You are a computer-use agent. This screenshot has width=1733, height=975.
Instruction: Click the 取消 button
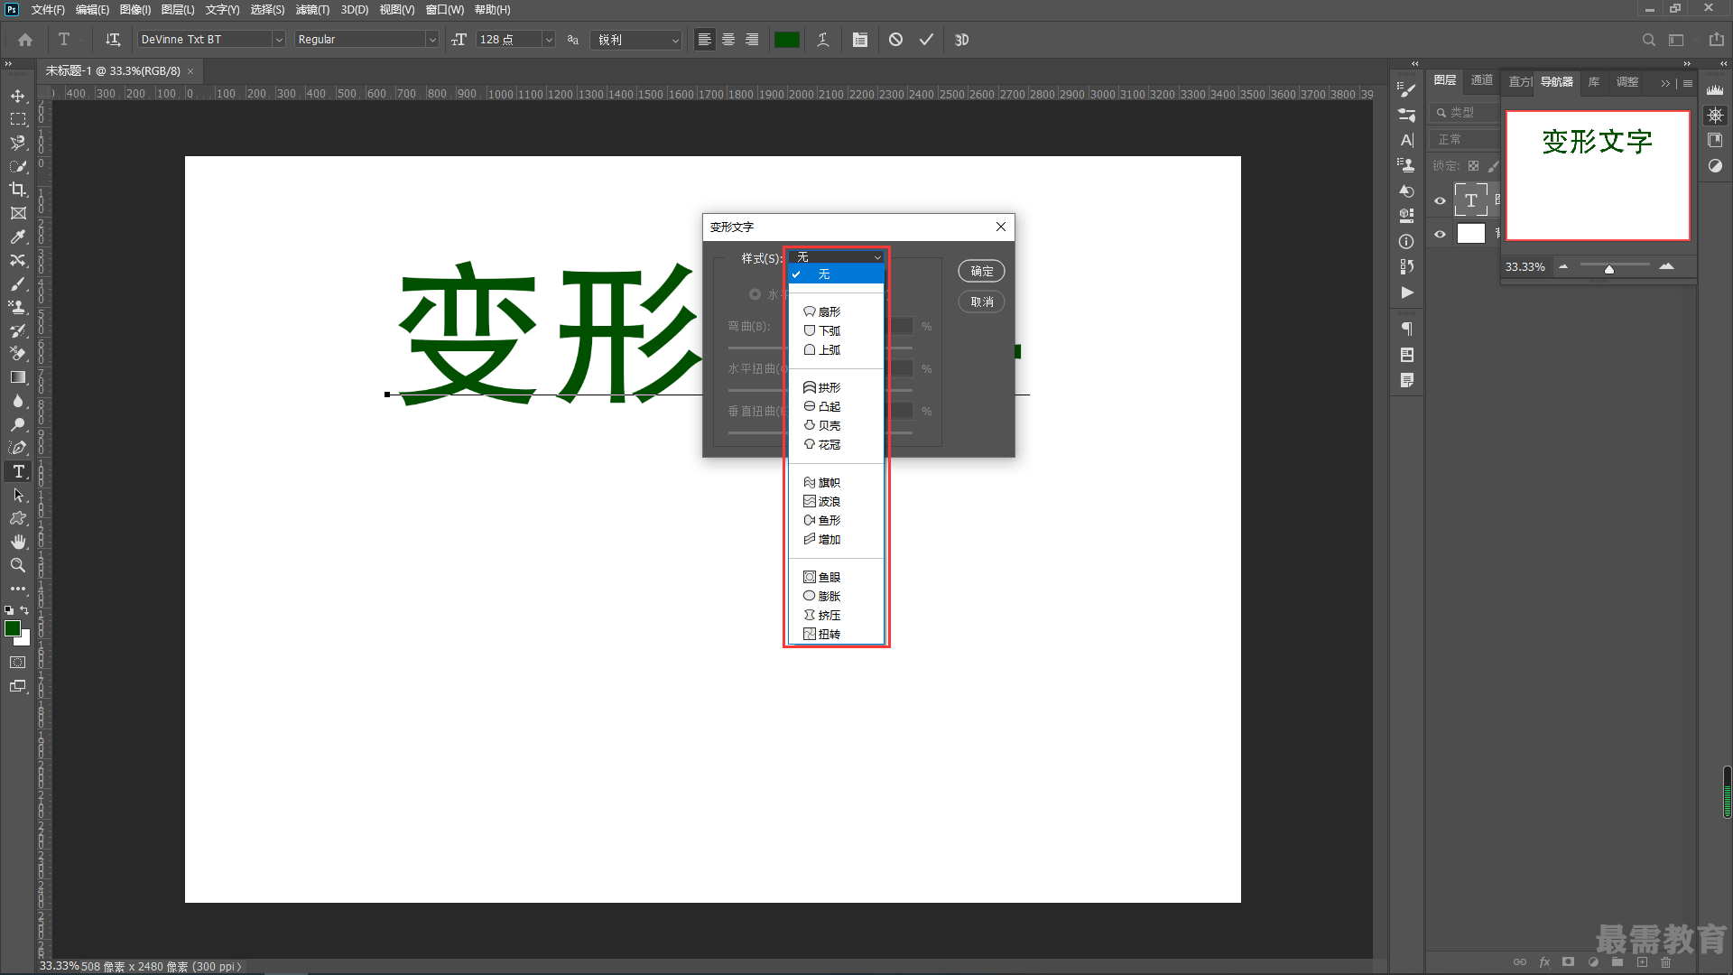[x=981, y=302]
